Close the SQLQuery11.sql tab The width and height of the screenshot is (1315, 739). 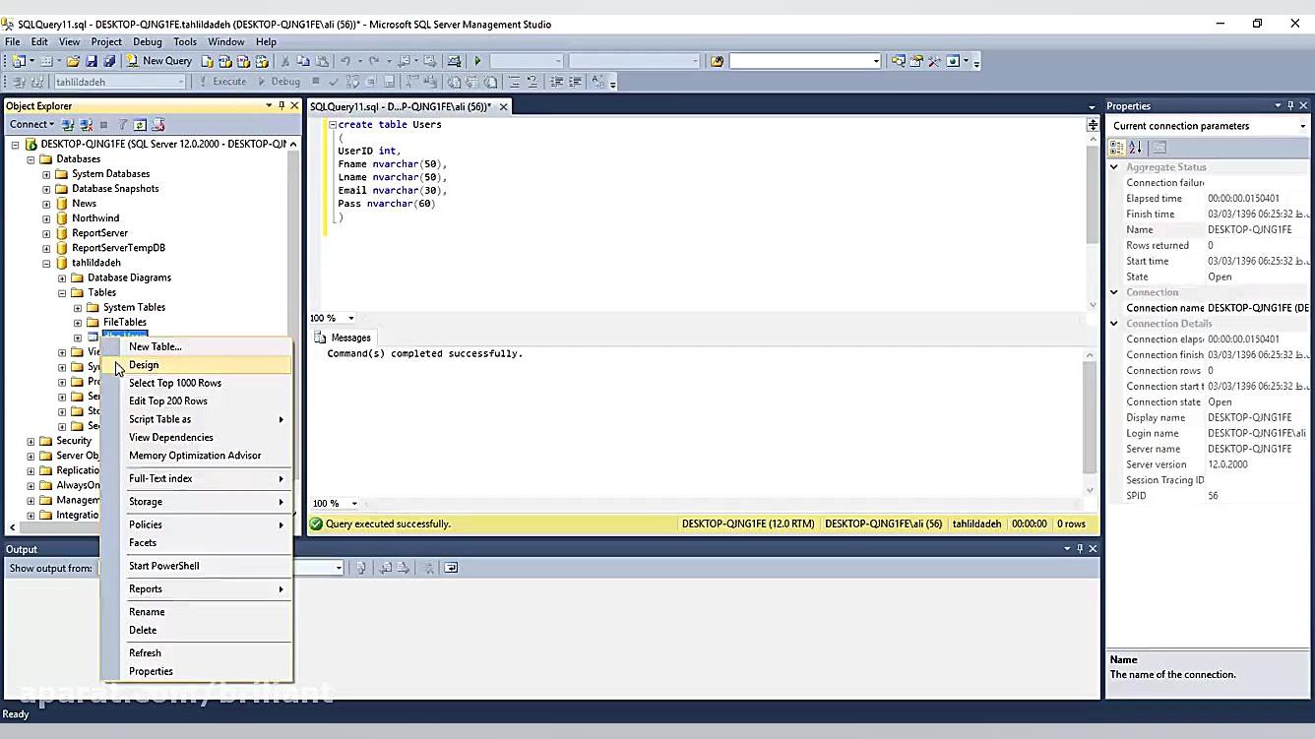coord(503,106)
